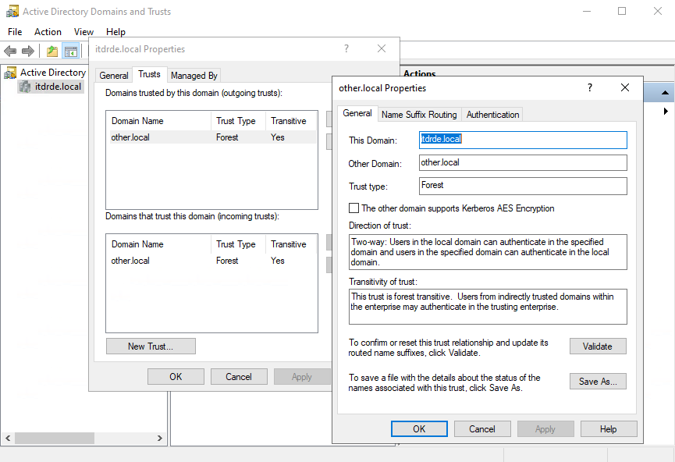This screenshot has width=675, height=462.
Task: Open the File menu
Action: [15, 32]
